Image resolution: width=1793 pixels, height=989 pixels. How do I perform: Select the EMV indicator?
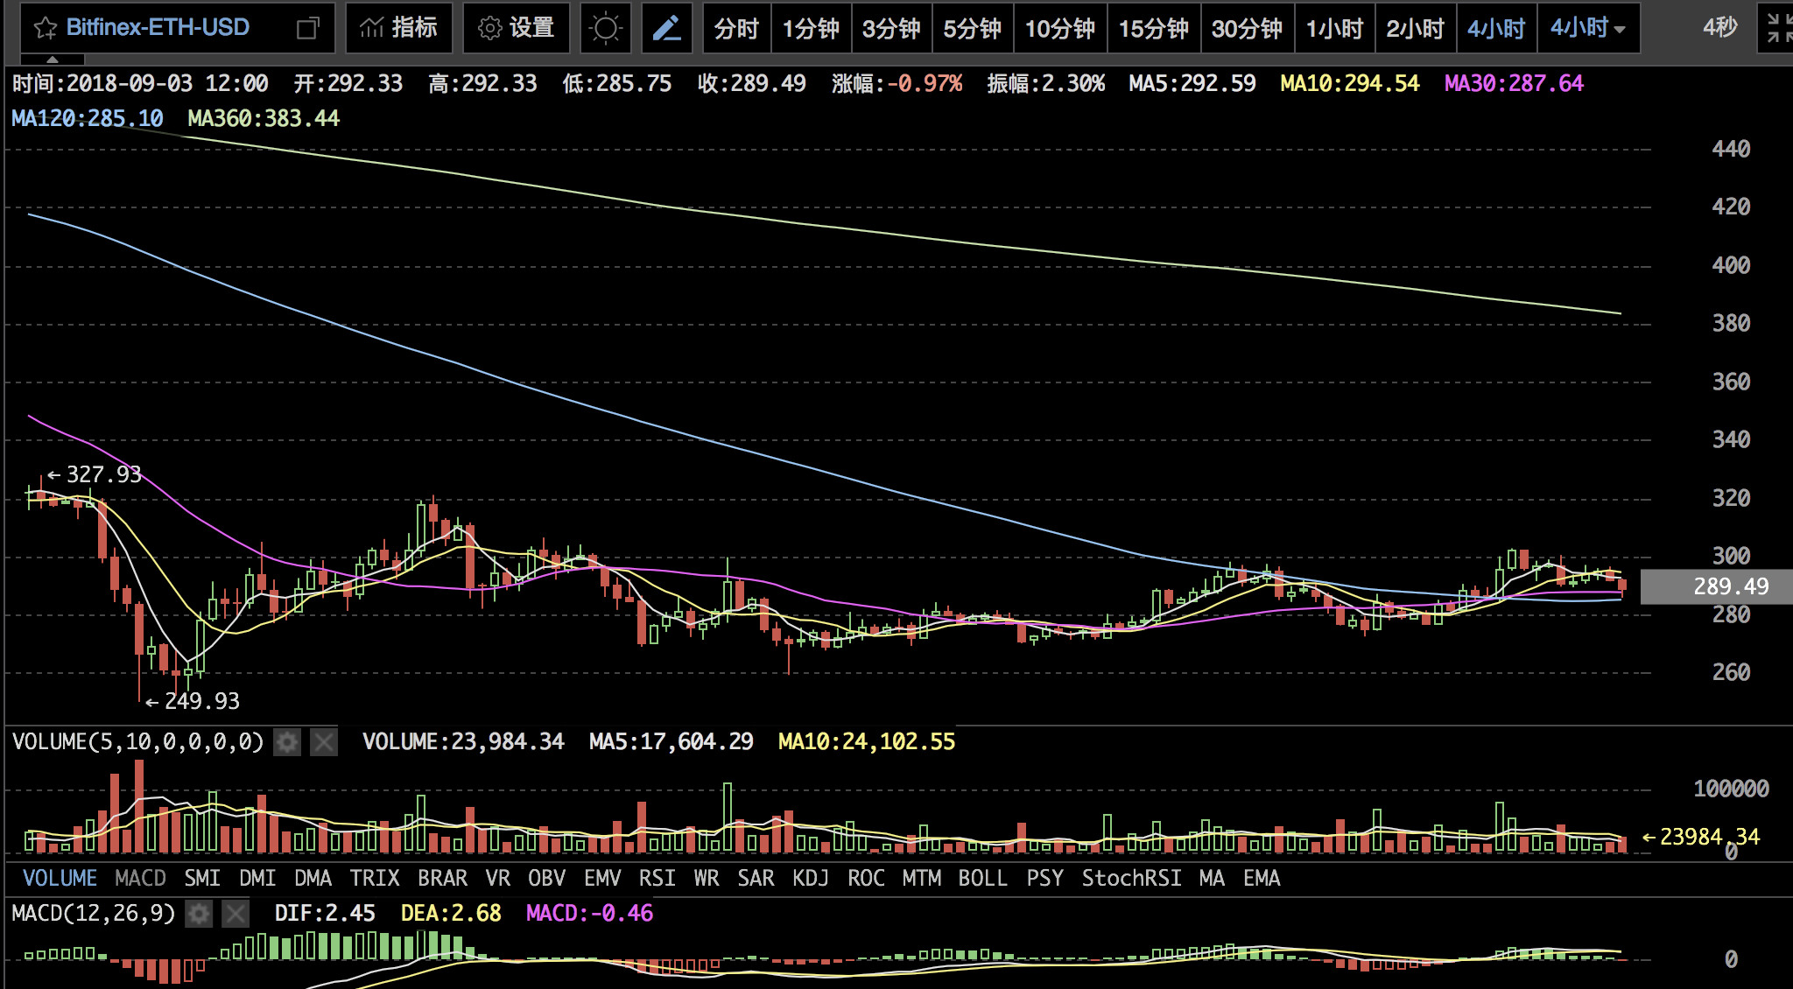coord(602,878)
